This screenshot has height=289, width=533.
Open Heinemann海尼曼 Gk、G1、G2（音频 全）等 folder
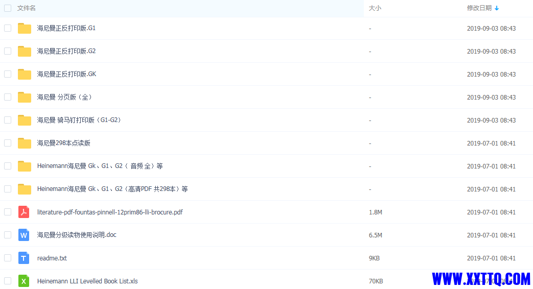pyautogui.click(x=100, y=166)
